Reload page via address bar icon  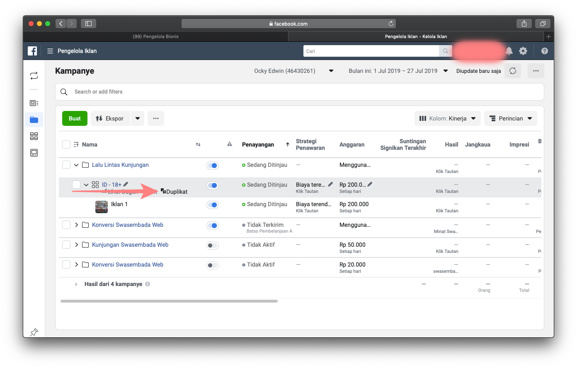[391, 24]
